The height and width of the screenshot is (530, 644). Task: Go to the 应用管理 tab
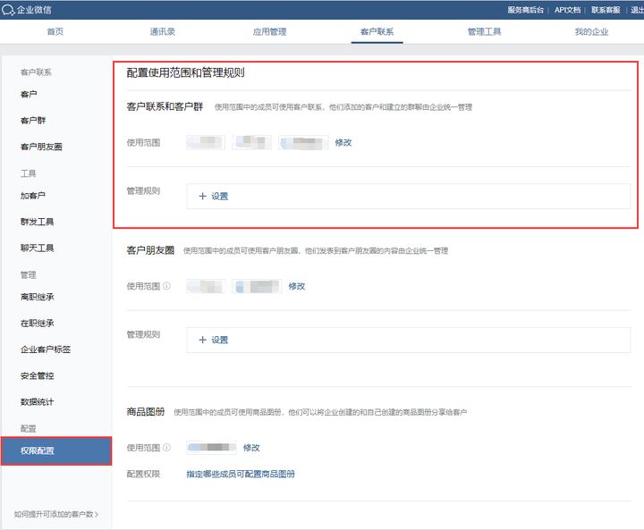pyautogui.click(x=269, y=31)
